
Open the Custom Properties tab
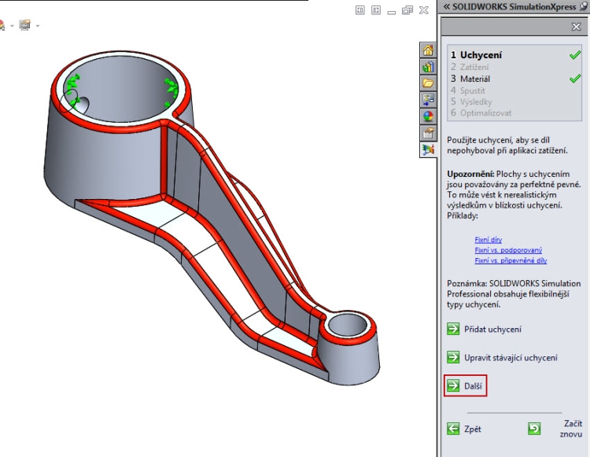click(x=428, y=133)
